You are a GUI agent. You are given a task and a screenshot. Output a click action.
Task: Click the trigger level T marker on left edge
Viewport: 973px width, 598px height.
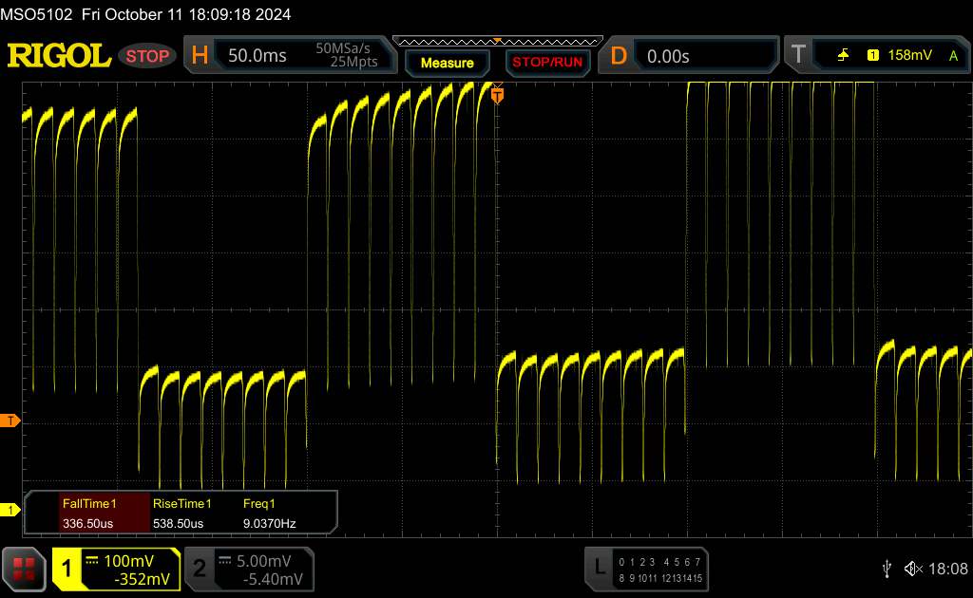[x=10, y=420]
